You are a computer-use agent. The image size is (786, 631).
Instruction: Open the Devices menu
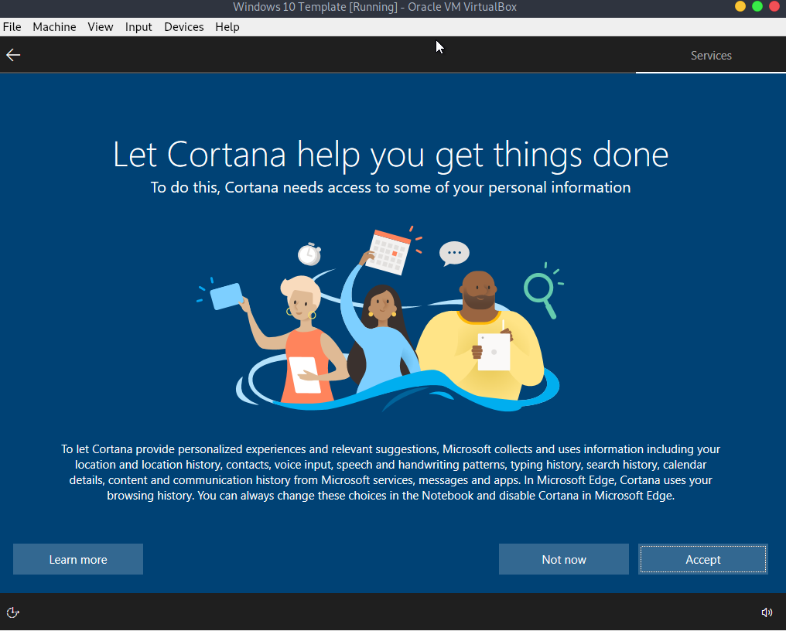(x=184, y=27)
